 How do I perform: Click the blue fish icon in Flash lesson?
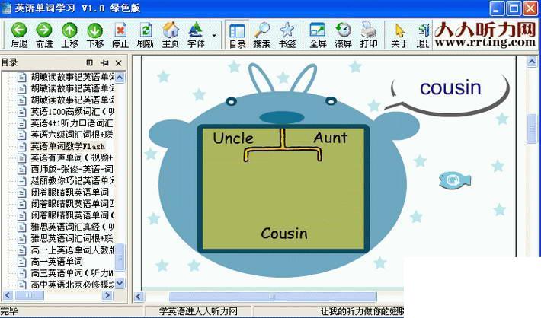(455, 180)
